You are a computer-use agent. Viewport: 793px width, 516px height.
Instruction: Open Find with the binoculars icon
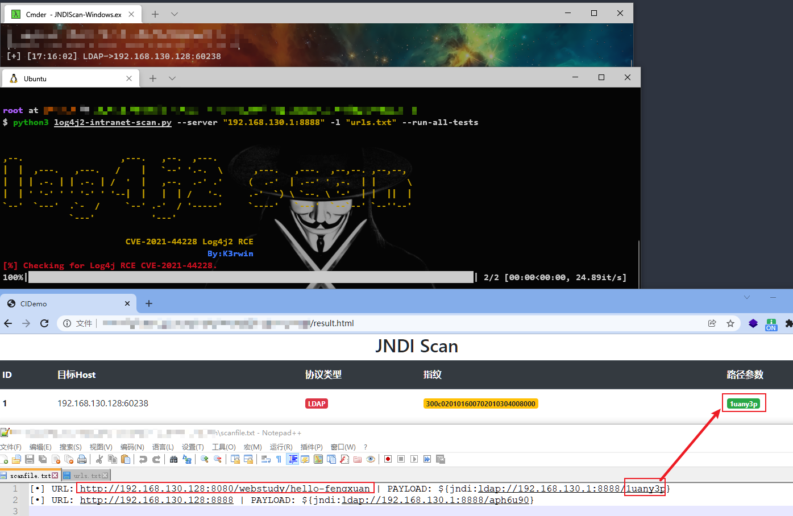point(174,459)
